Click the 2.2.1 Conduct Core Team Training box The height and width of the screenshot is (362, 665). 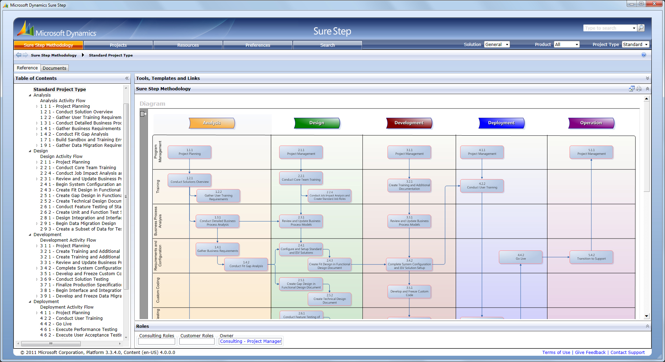[301, 178]
